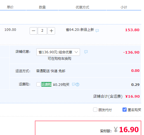Click the 单价 column header
Image resolution: width=144 pixels, height=135 pixels.
point(10,7)
